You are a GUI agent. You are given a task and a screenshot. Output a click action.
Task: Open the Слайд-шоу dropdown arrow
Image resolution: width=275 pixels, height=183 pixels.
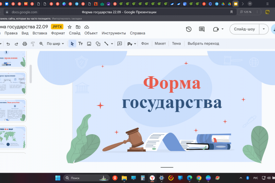click(264, 29)
